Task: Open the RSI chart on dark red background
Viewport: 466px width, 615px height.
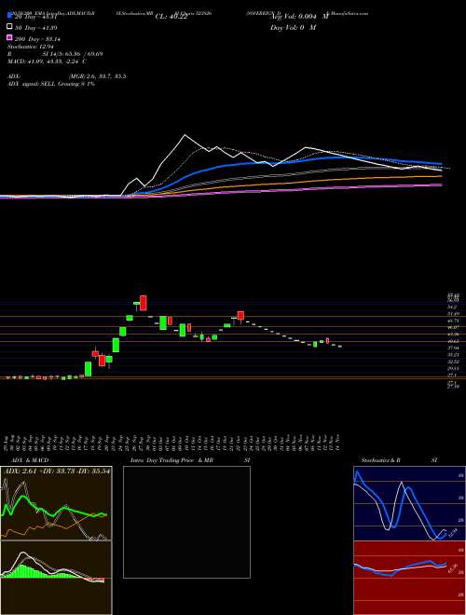Action: (409, 578)
